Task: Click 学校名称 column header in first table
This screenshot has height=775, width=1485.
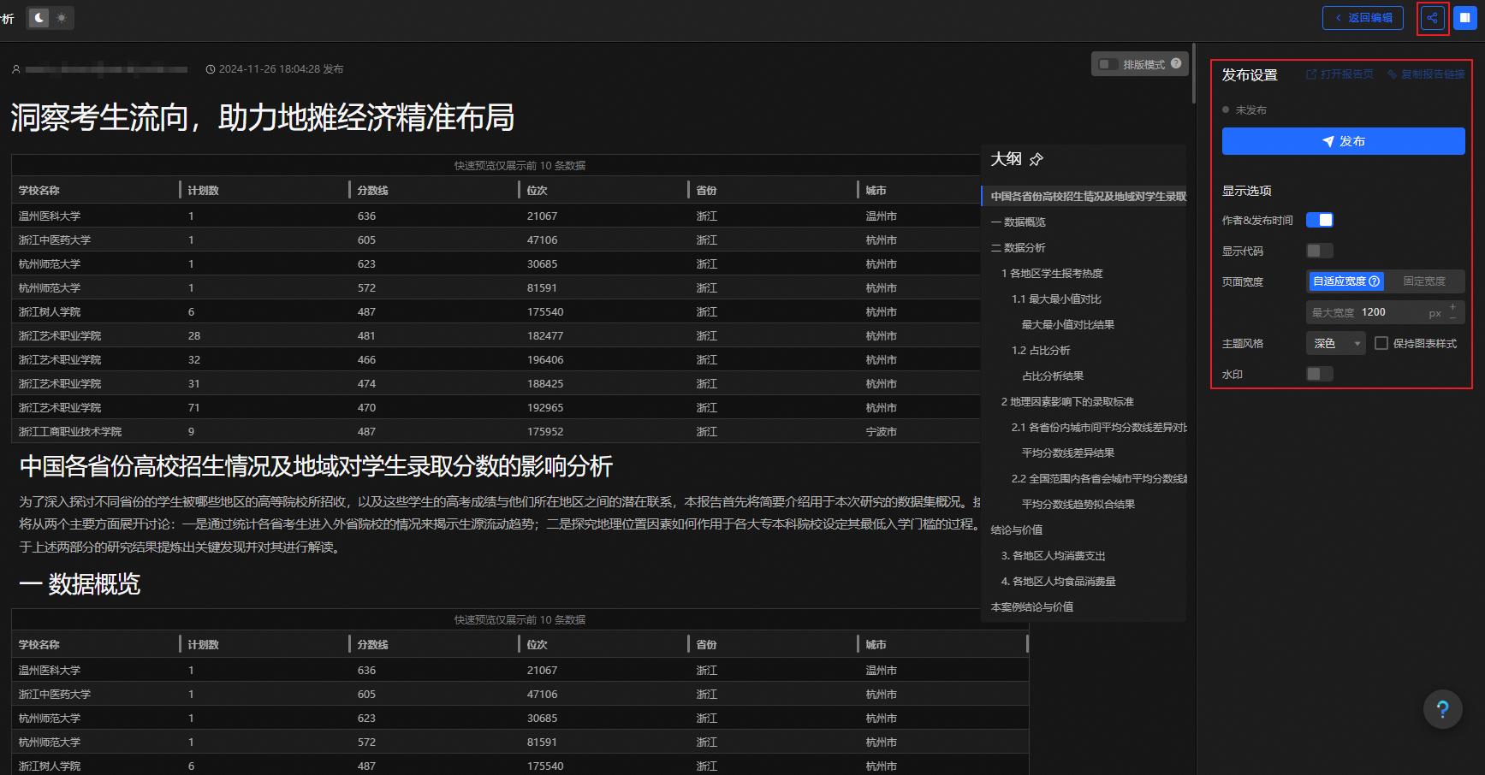Action: click(39, 190)
